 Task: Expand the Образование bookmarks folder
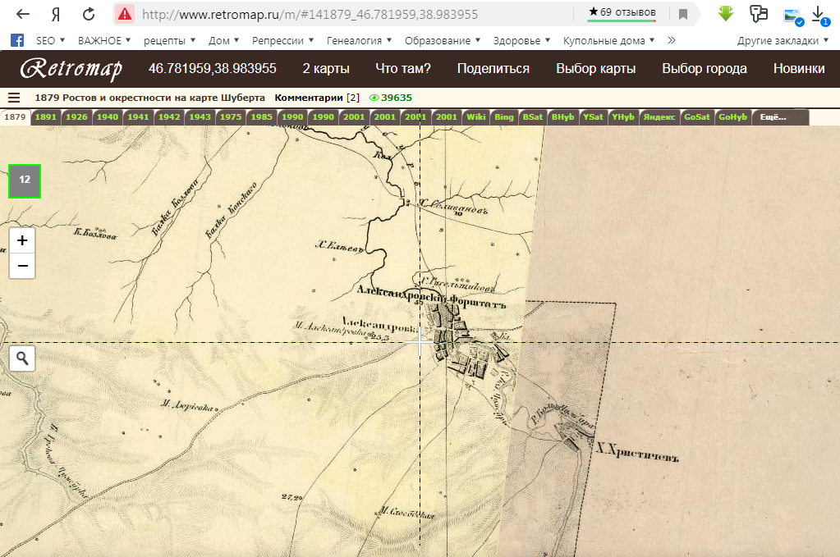443,41
